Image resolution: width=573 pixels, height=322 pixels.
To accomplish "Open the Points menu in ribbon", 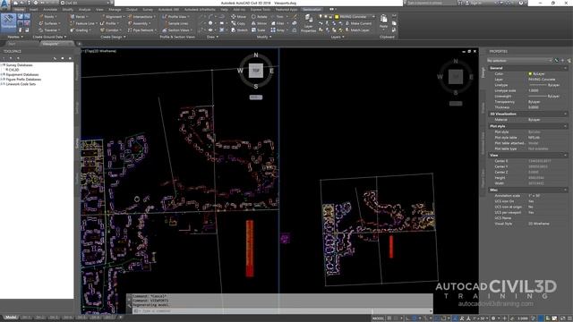I will point(47,17).
